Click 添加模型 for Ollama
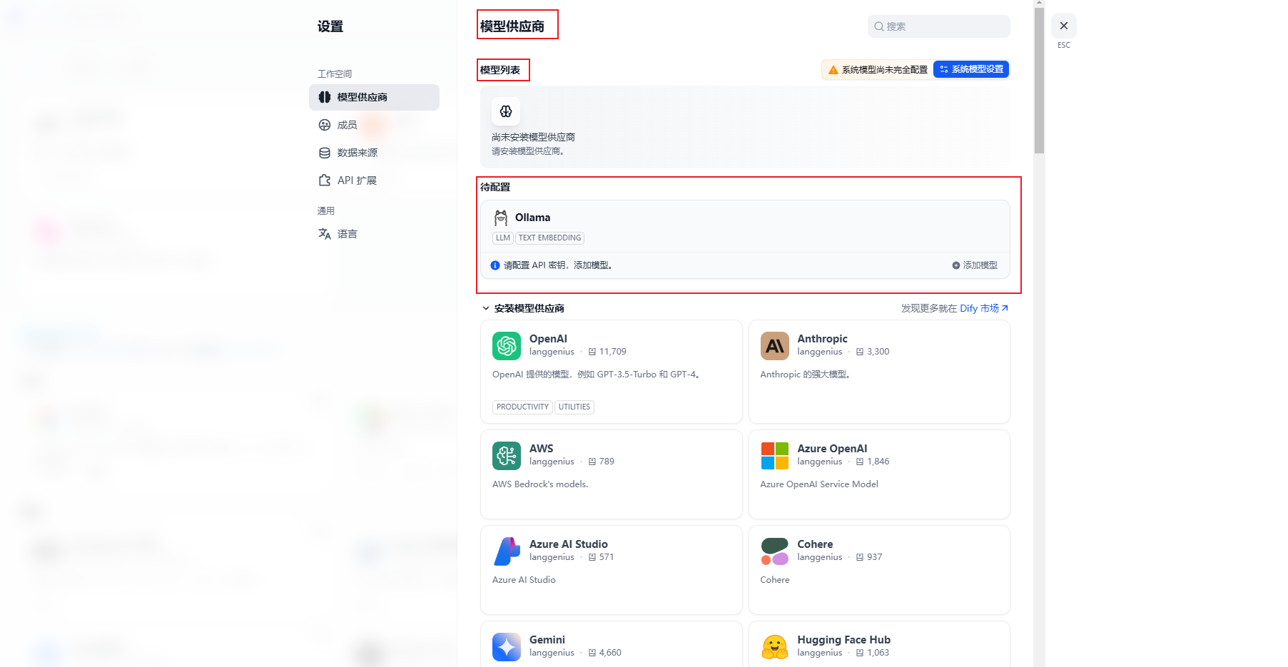 click(975, 265)
